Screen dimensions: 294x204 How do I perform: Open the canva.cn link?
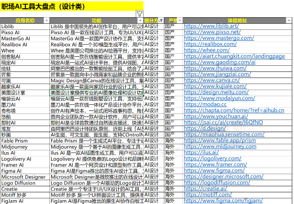tap(212, 80)
